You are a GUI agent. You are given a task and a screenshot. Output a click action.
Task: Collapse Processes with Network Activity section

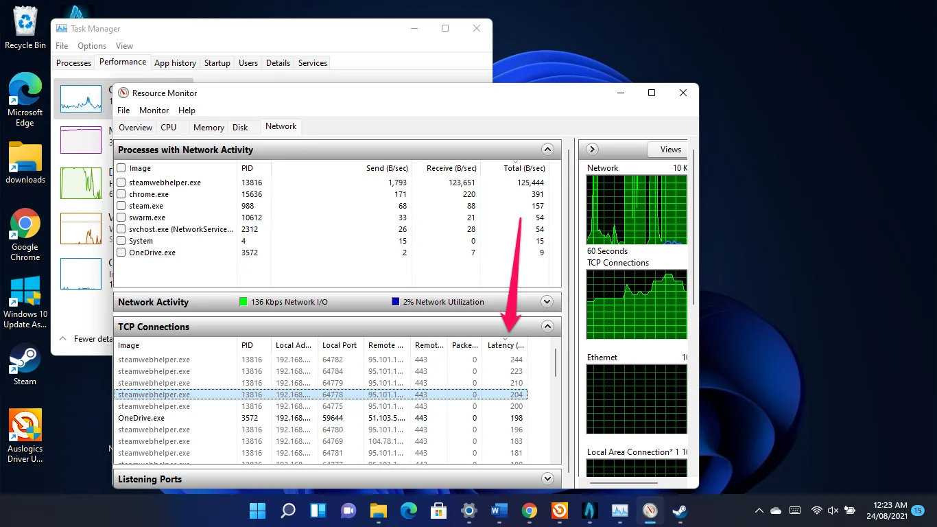click(547, 149)
